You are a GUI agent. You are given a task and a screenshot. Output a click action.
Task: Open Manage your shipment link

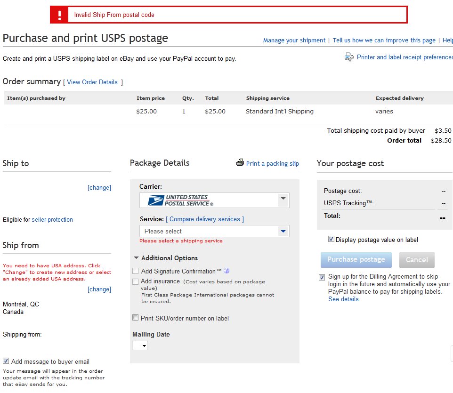(x=294, y=40)
